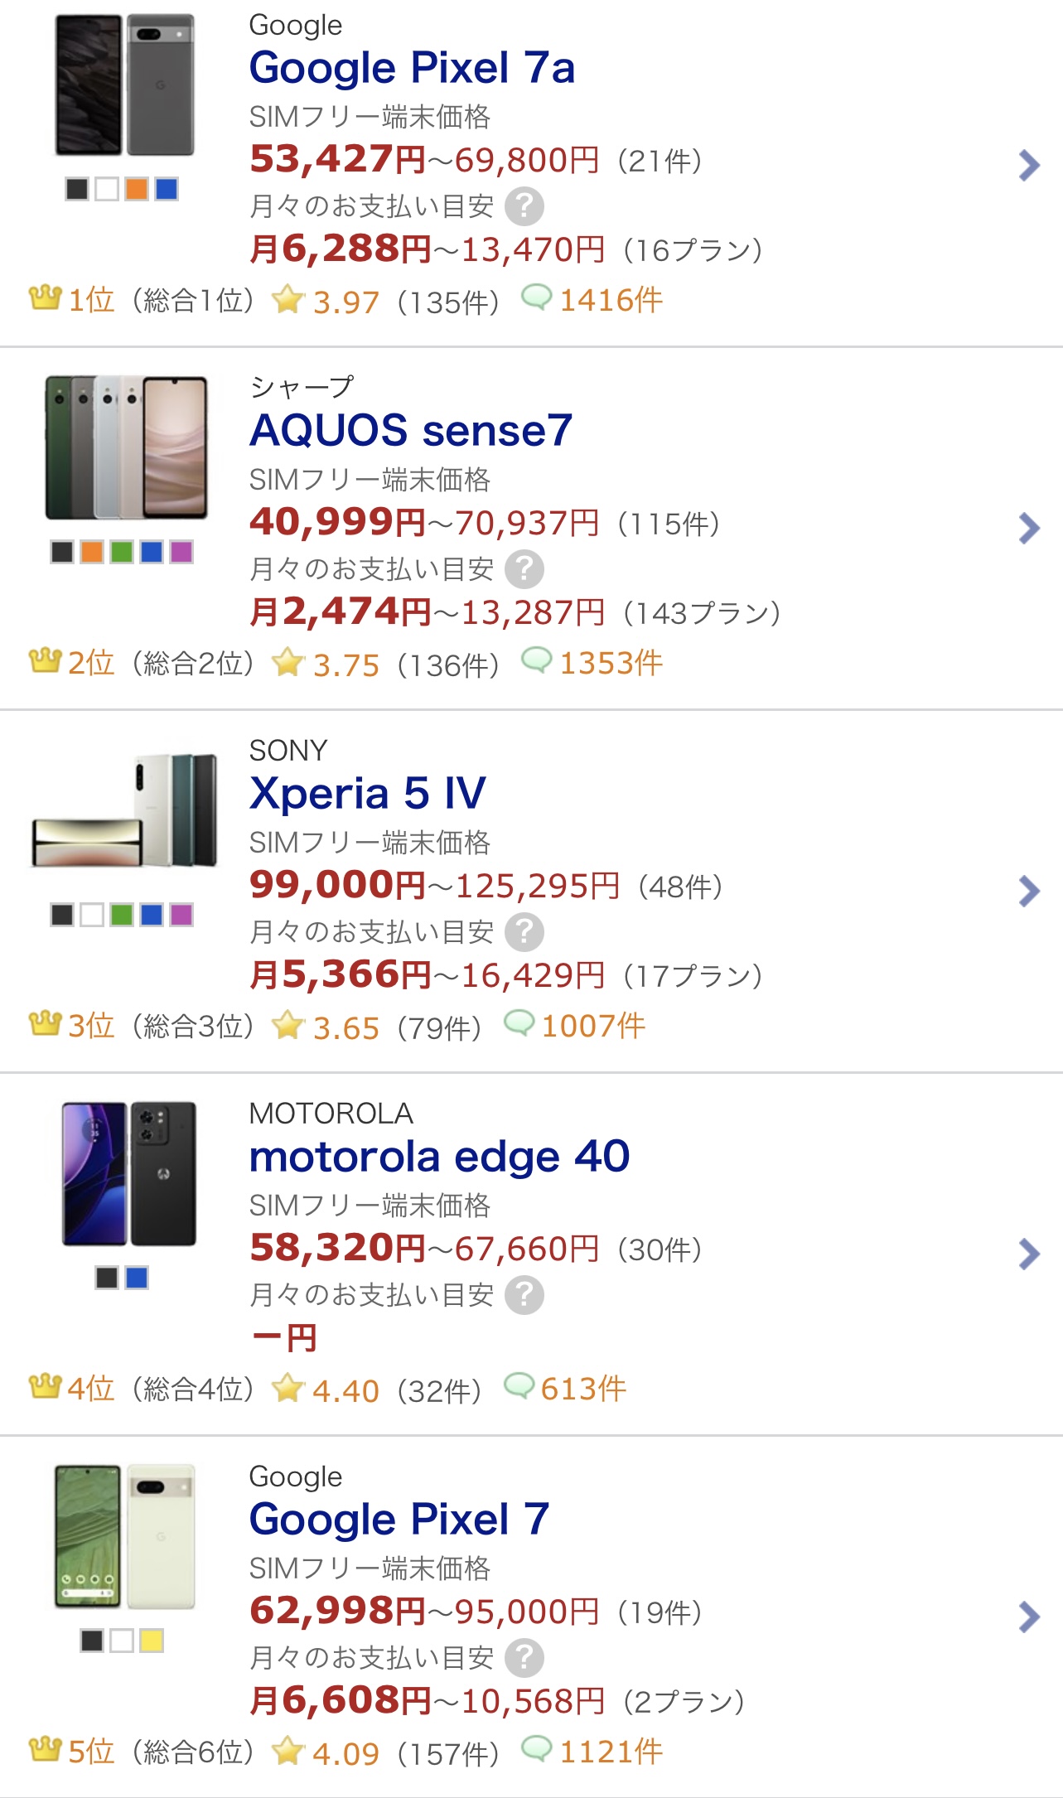
Task: Open the 1121件 comments for Google Pixel 7
Action: click(x=611, y=1752)
